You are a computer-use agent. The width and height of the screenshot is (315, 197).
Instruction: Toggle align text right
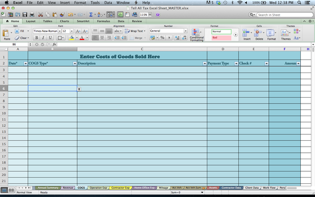point(109,38)
